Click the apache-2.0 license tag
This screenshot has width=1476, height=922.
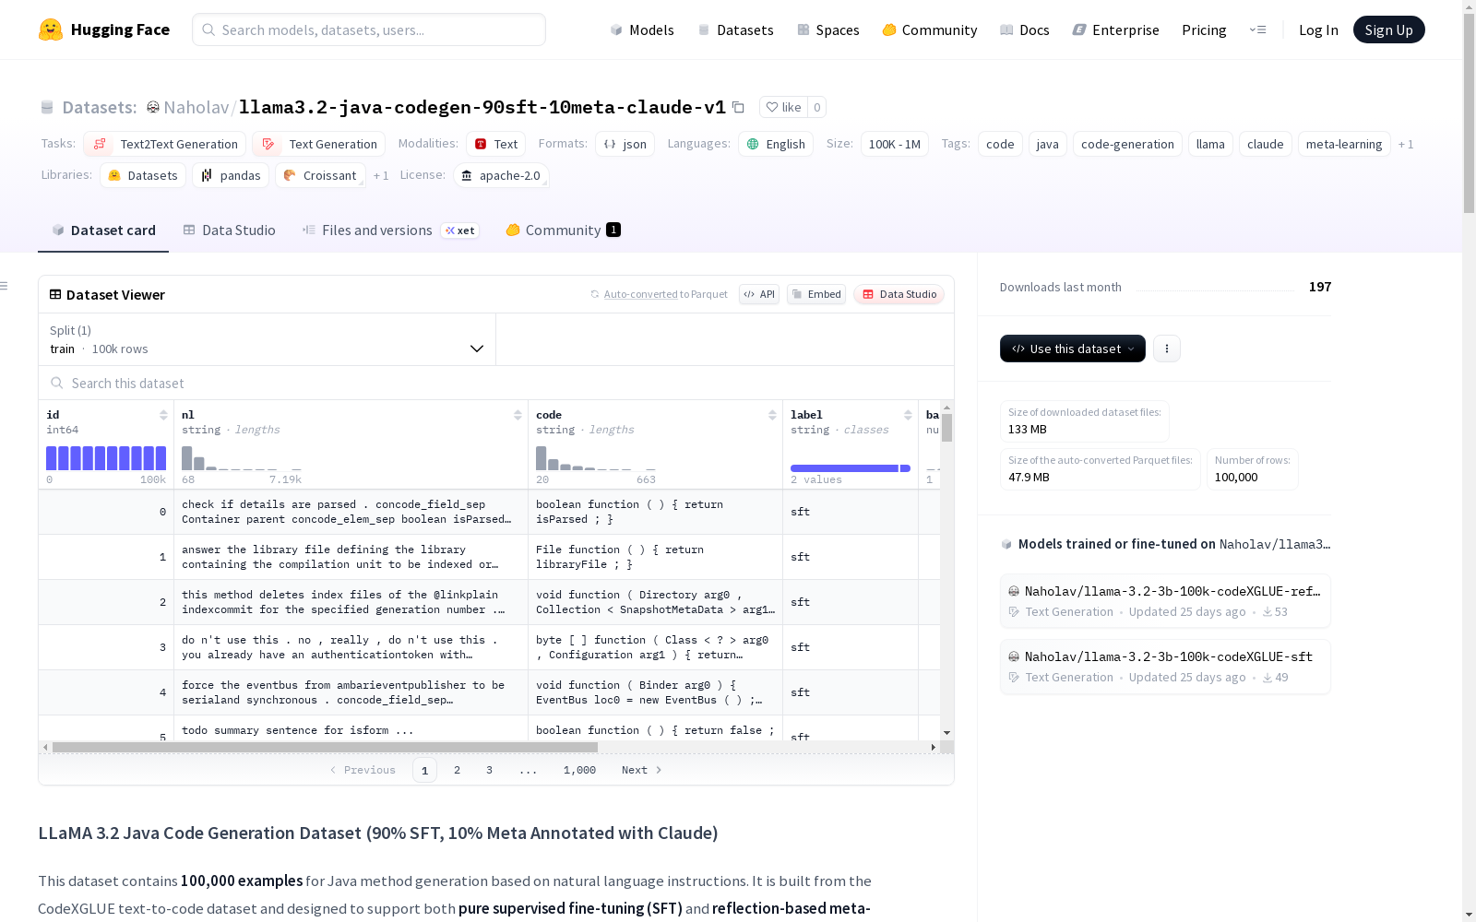(501, 175)
